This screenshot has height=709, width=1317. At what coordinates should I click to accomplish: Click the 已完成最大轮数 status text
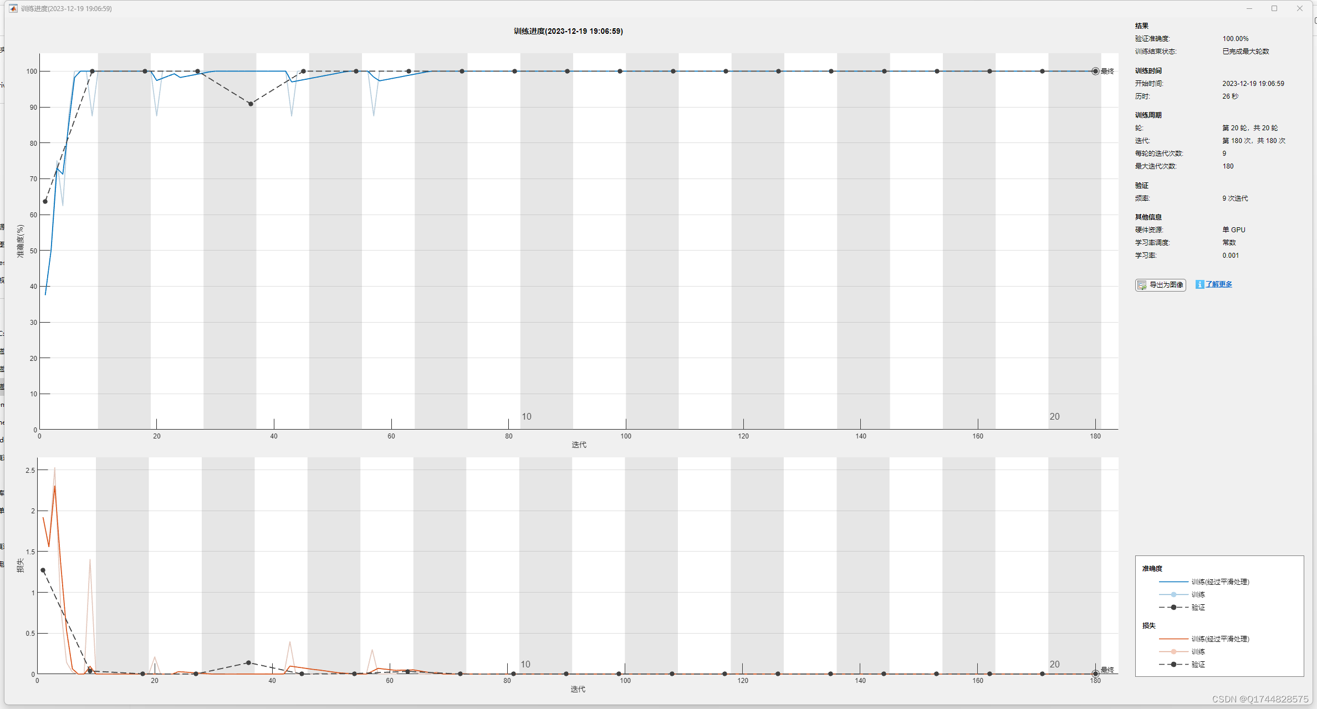(1245, 52)
